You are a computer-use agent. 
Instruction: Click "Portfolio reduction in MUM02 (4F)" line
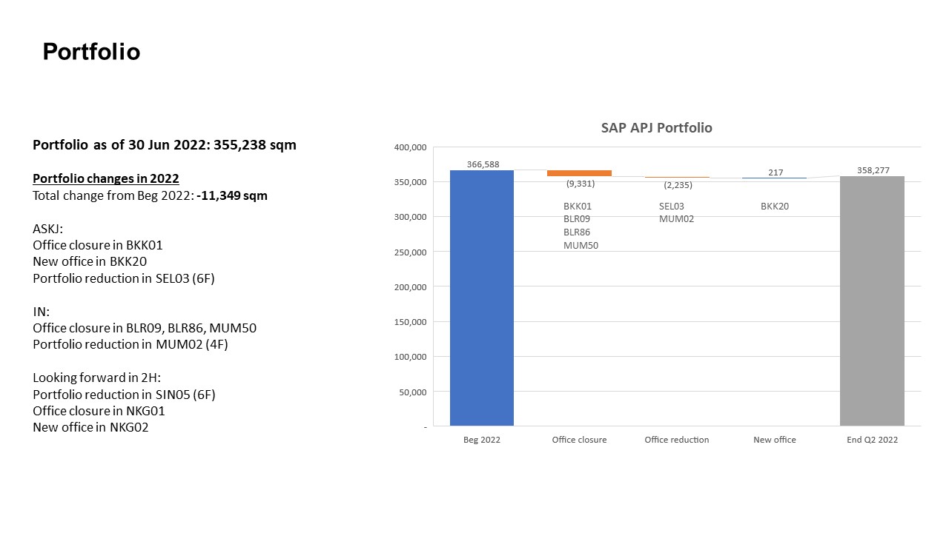130,344
